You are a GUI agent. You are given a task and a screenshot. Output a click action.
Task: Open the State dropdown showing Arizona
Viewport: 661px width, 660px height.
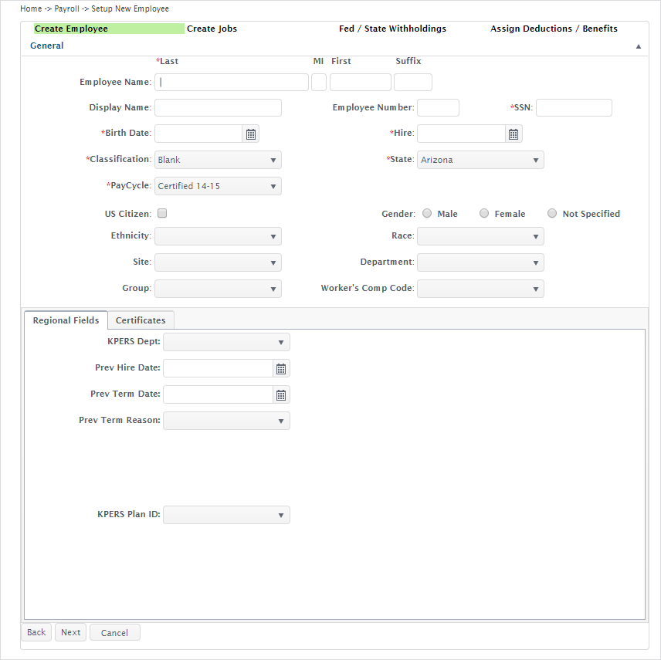pyautogui.click(x=480, y=160)
